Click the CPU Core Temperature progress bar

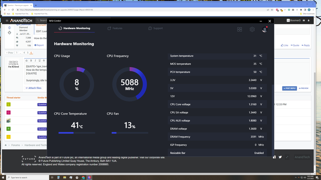77,133
